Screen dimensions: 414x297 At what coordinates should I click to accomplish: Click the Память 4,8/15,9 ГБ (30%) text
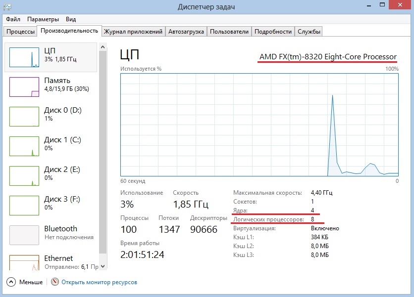tap(66, 89)
